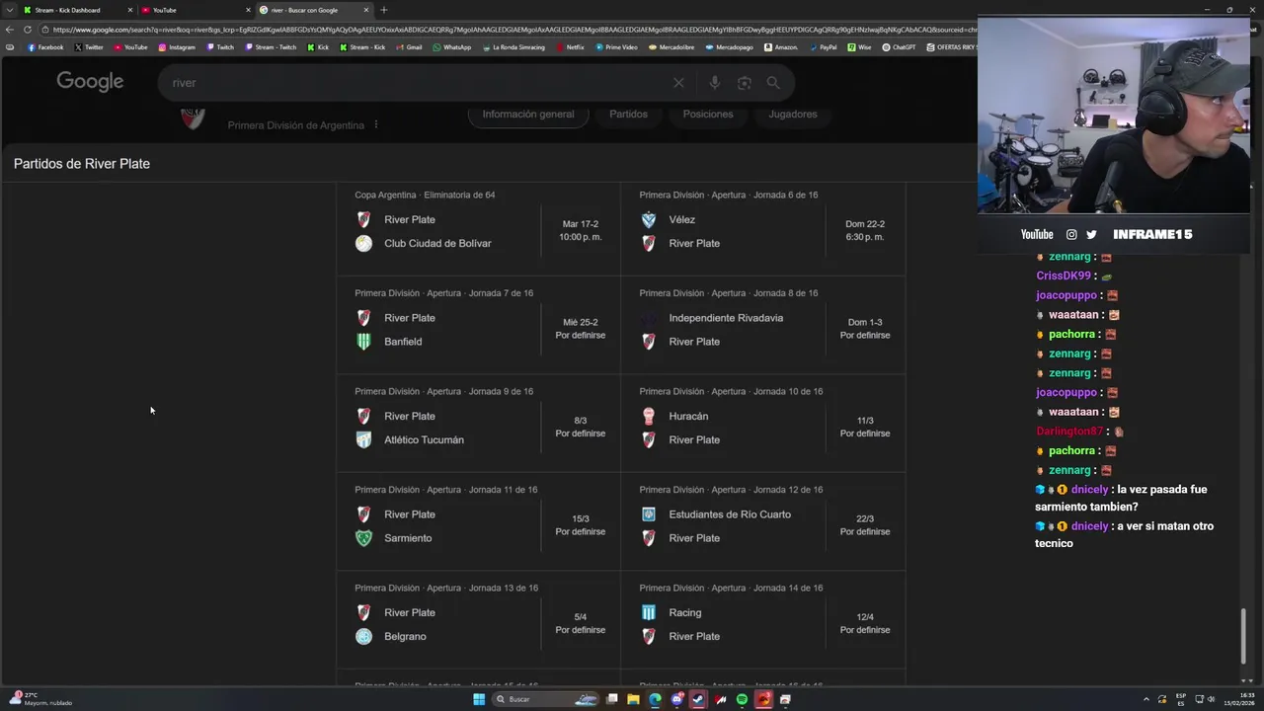Open more options beside Primera División de Argentina

click(x=376, y=125)
